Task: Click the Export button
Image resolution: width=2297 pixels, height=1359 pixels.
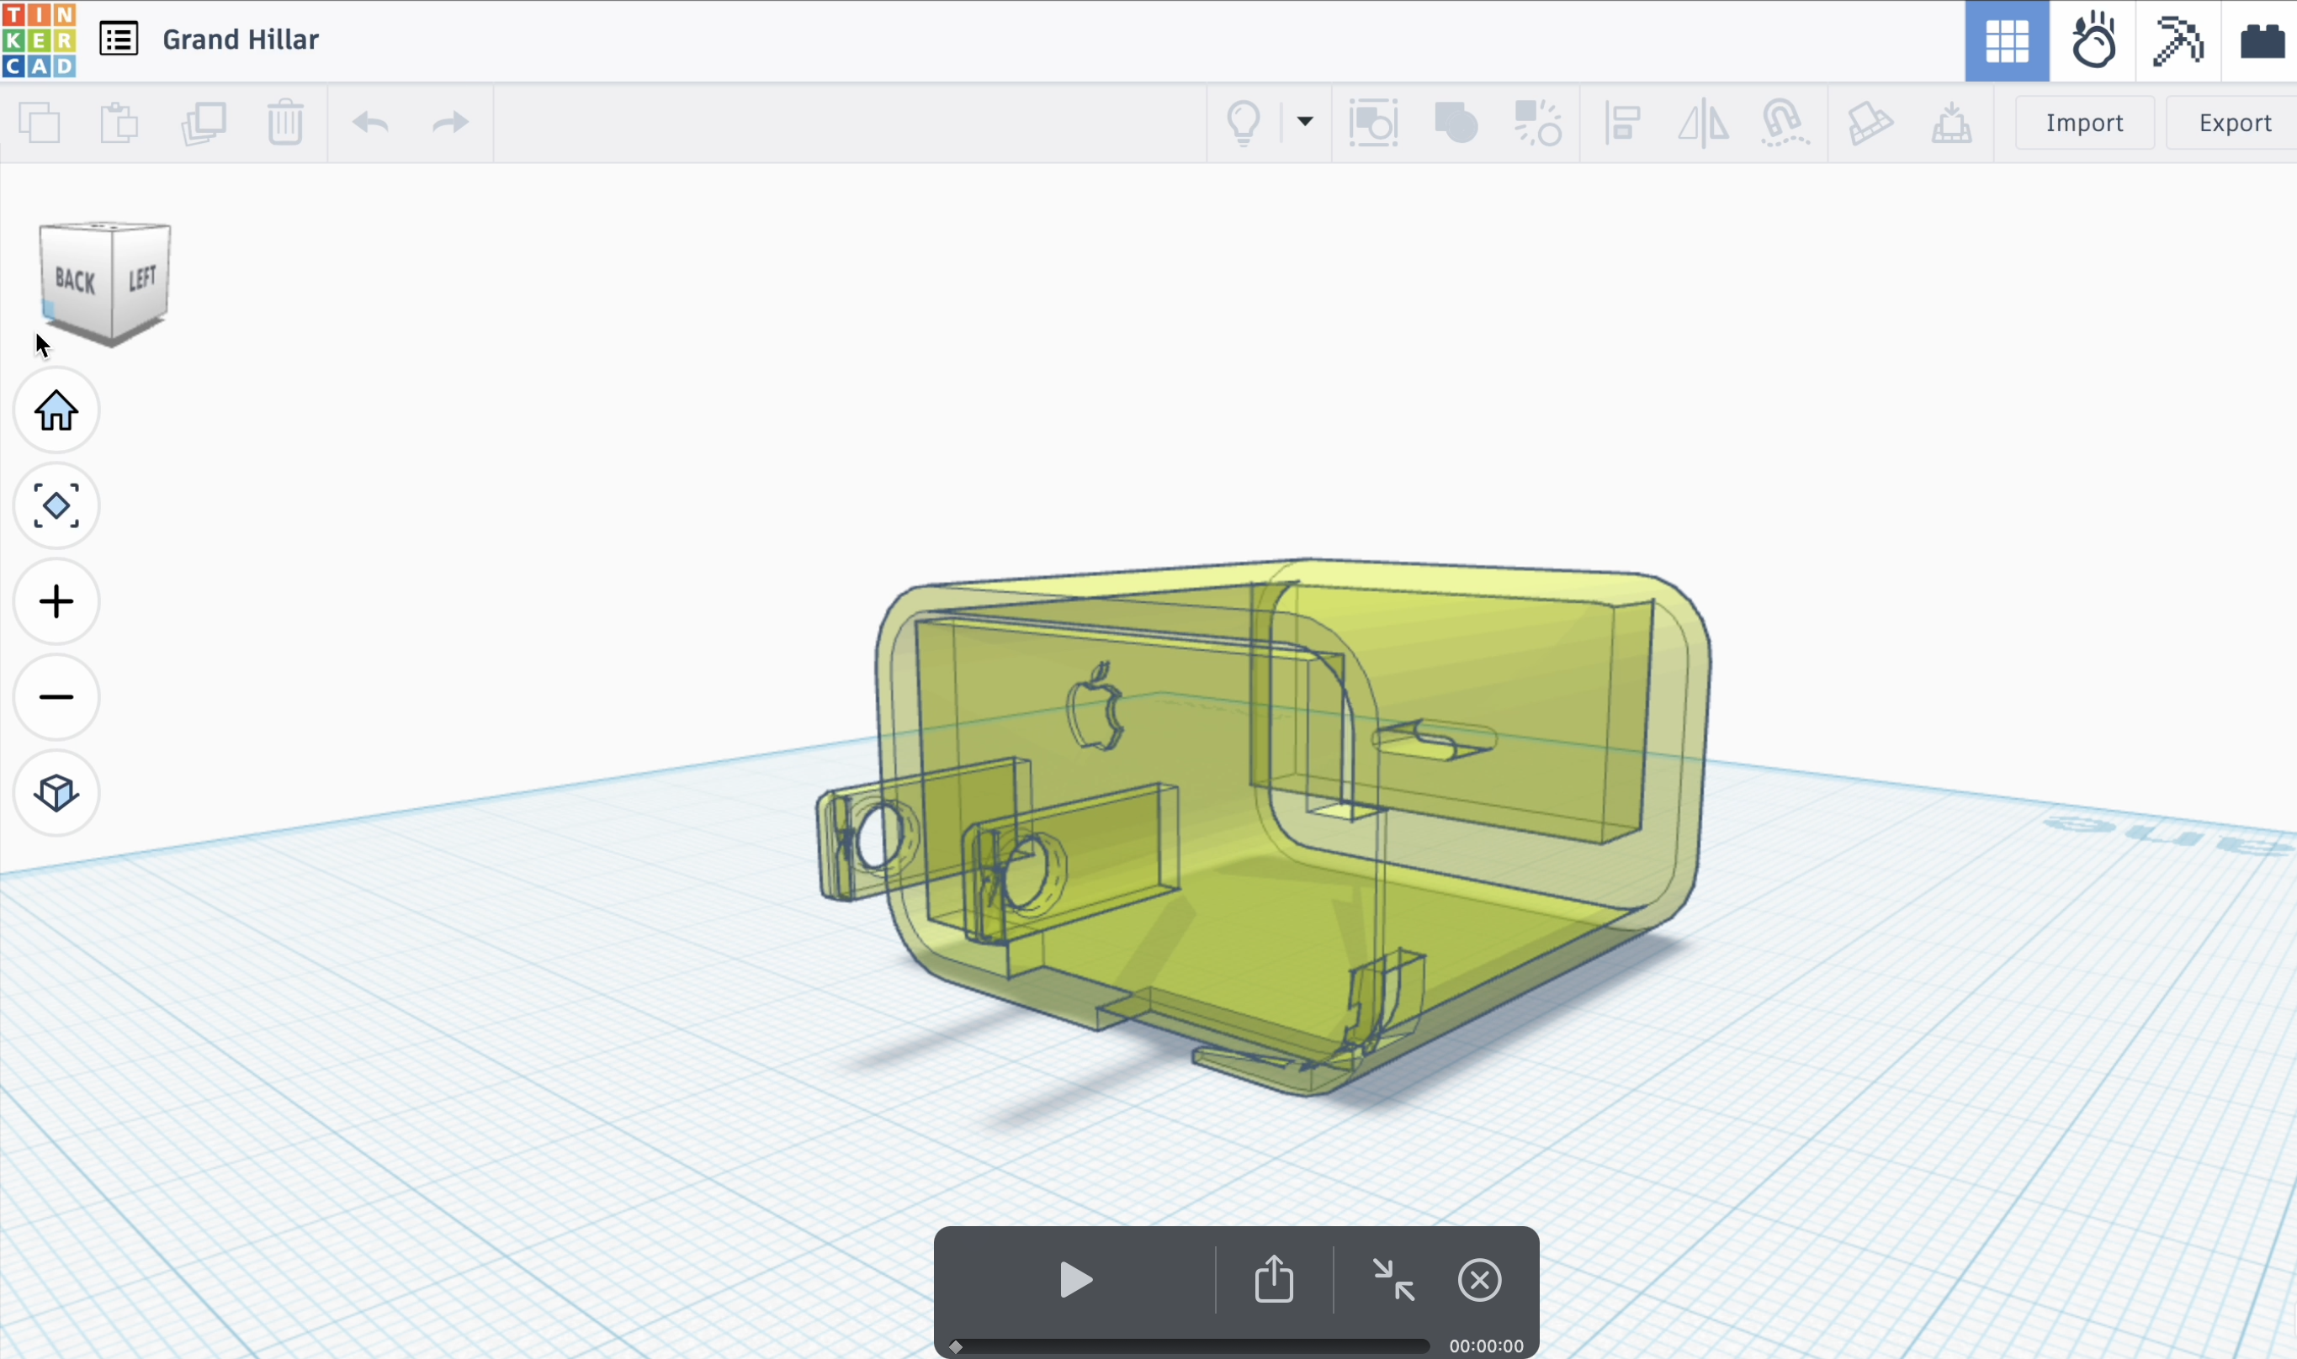Action: pyautogui.click(x=2234, y=123)
